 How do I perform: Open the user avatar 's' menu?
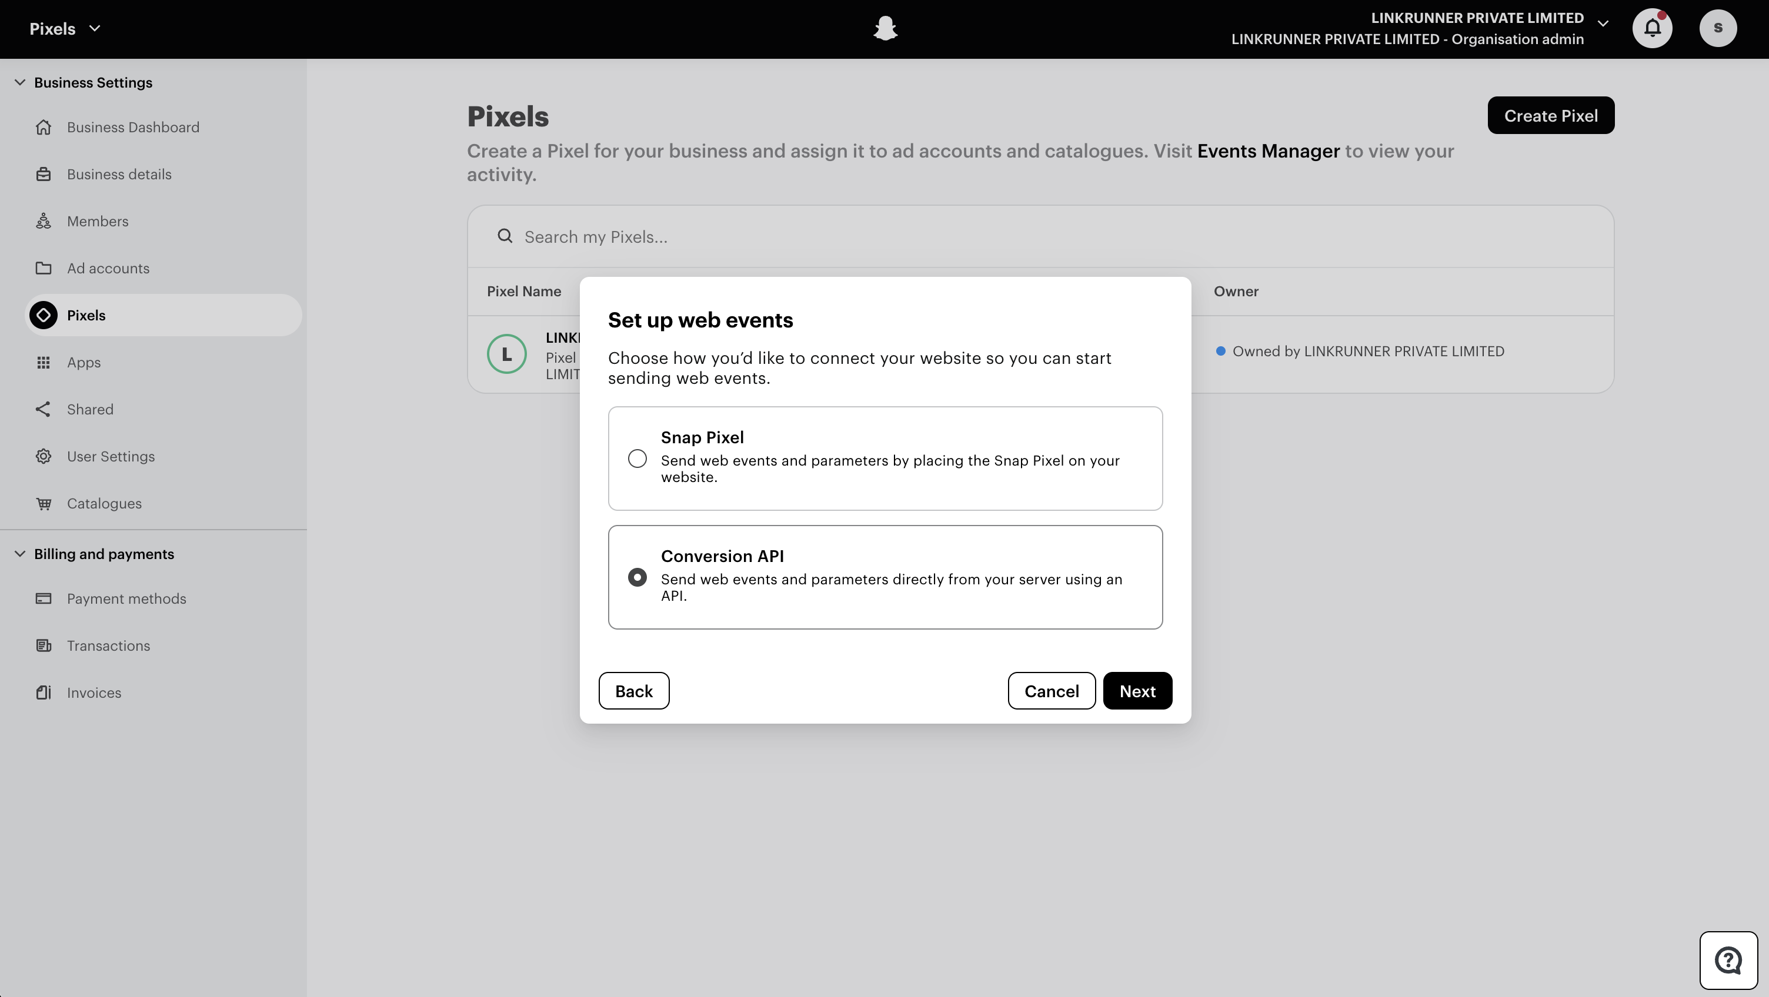(1717, 28)
